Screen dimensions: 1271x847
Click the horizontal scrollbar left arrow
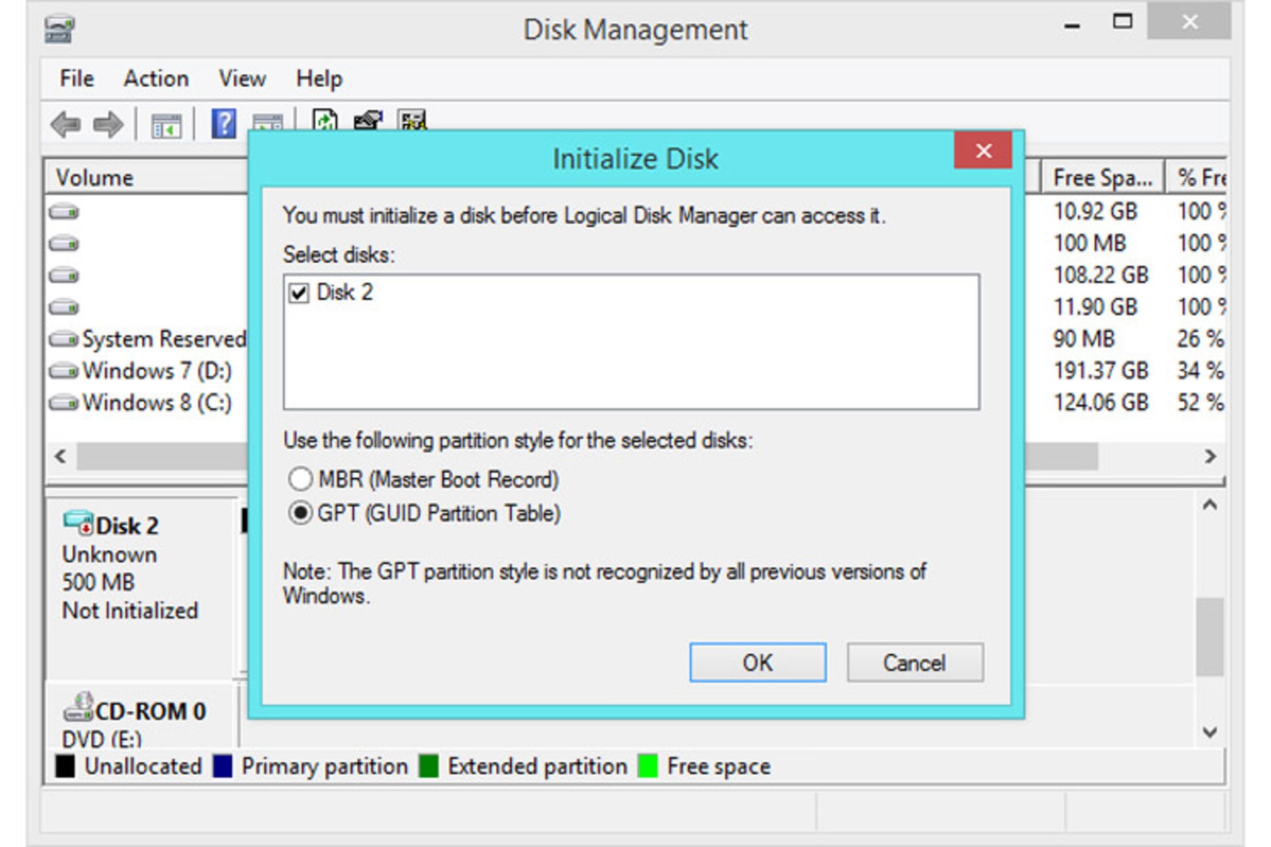tap(61, 456)
